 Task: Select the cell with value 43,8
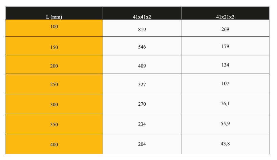click(x=225, y=144)
